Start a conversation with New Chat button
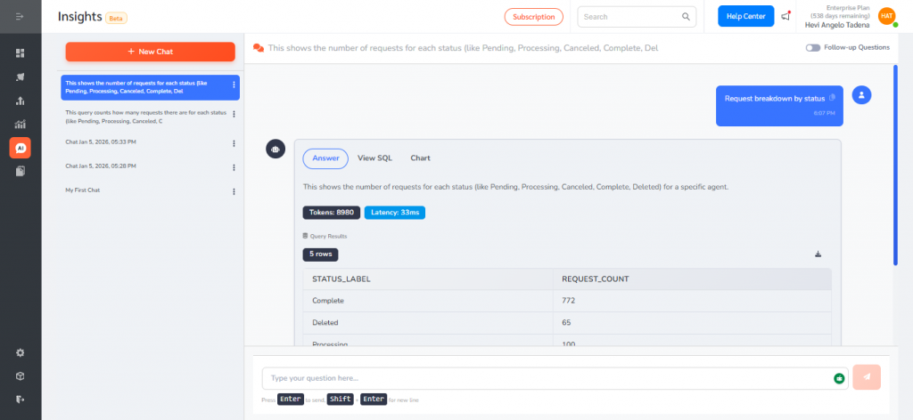The width and height of the screenshot is (913, 420). [x=150, y=52]
